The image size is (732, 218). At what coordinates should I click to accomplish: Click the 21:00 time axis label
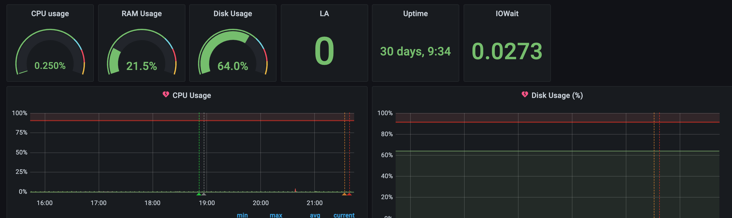(x=315, y=203)
